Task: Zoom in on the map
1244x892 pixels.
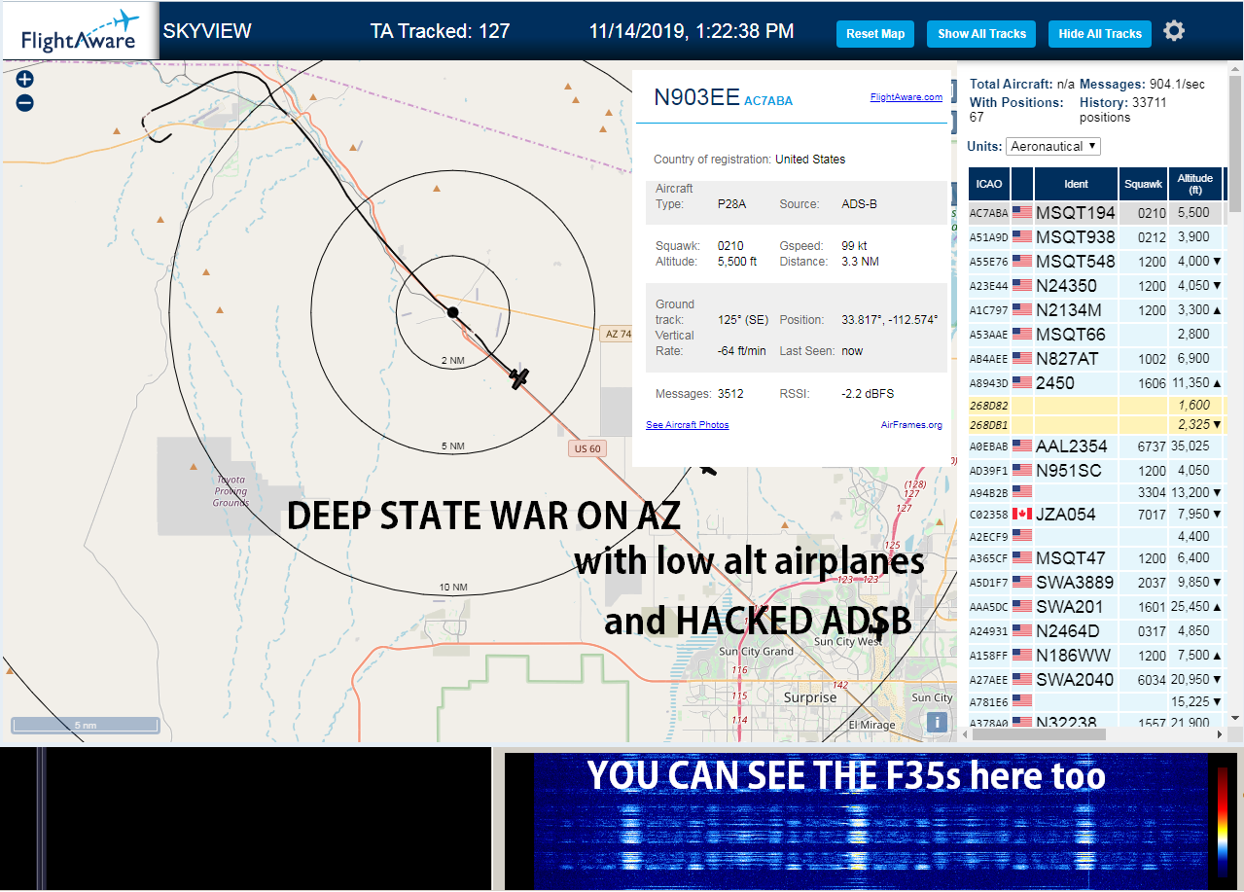Action: coord(24,80)
